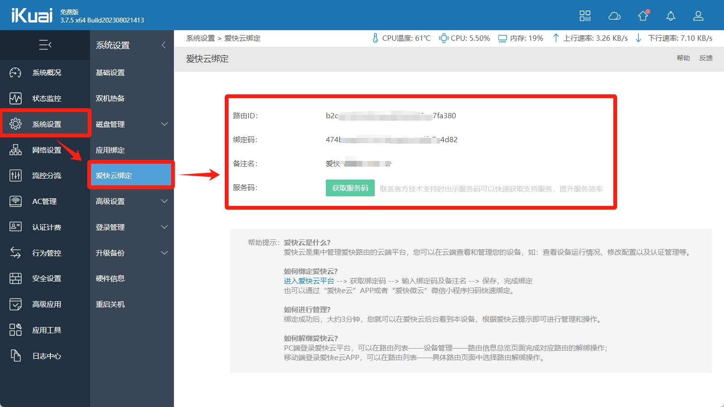This screenshot has width=724, height=407.
Task: Select 重启关机 in the submenu
Action: [x=110, y=305]
